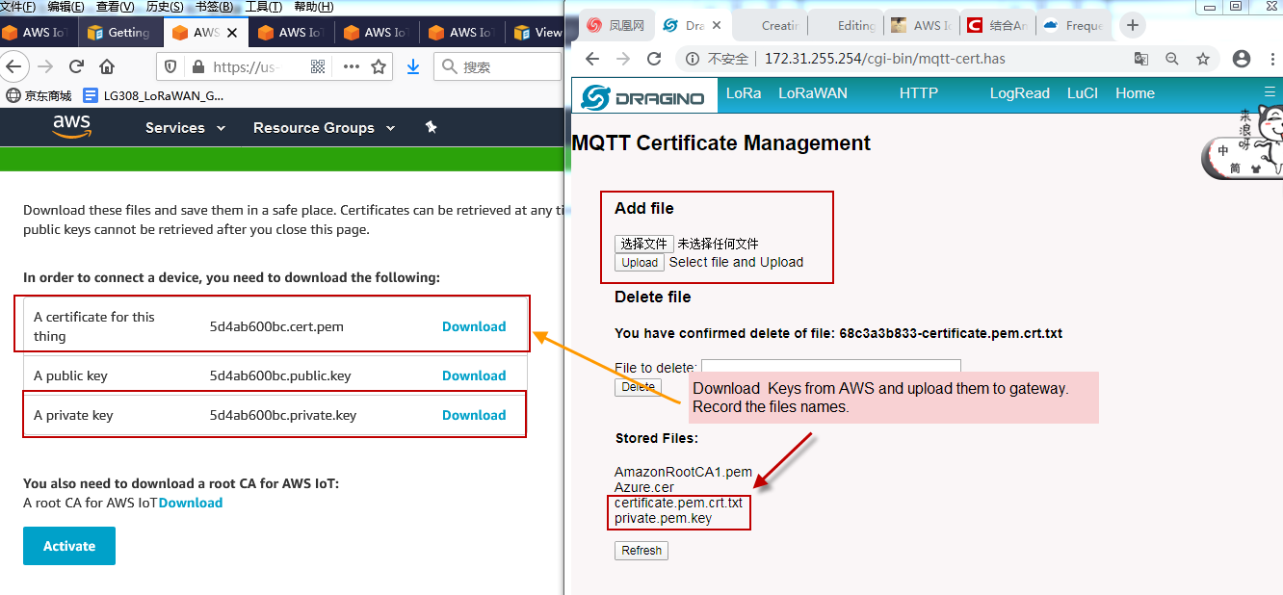Click Firefox forward arrow button
1283x595 pixels.
click(44, 66)
